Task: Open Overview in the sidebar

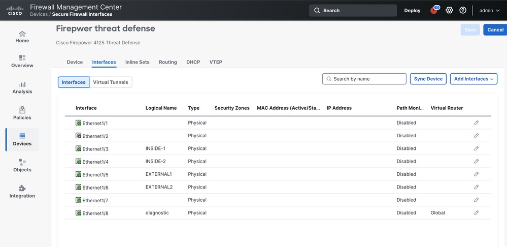Action: 22,61
